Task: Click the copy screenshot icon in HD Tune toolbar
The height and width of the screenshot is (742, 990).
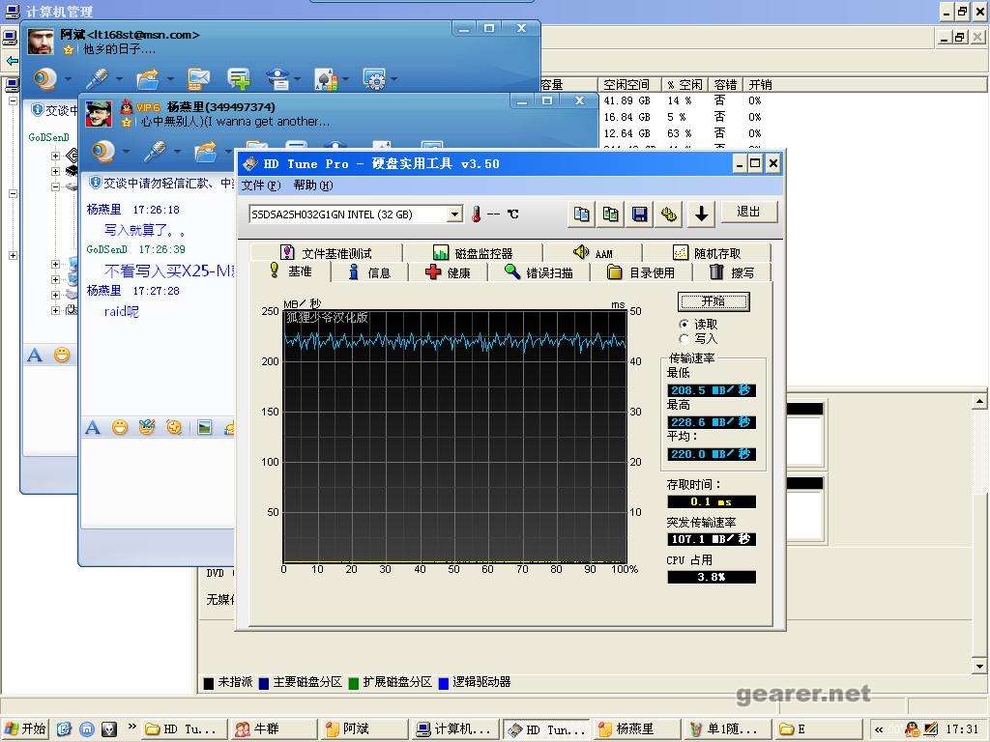Action: [x=611, y=214]
